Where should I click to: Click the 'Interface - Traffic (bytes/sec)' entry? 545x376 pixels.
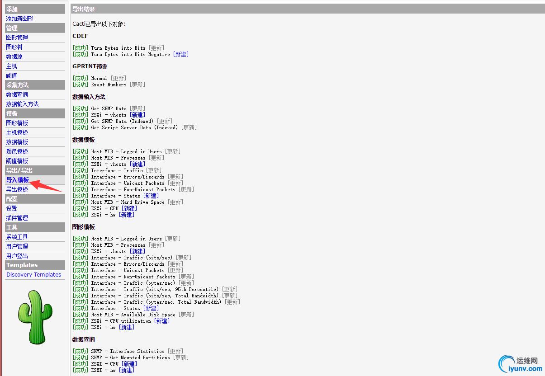click(x=133, y=283)
